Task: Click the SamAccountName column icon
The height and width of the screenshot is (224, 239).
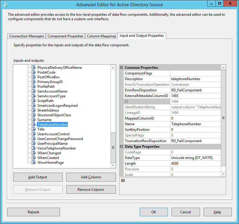Action: (x=34, y=91)
